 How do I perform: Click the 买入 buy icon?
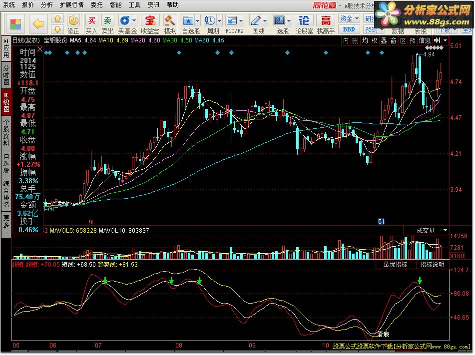click(x=91, y=23)
